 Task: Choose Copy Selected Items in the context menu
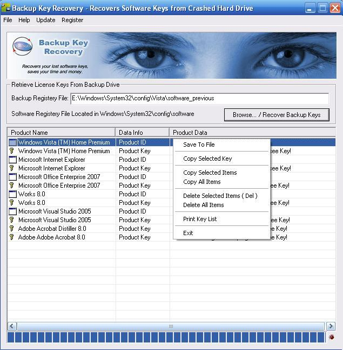pos(222,173)
